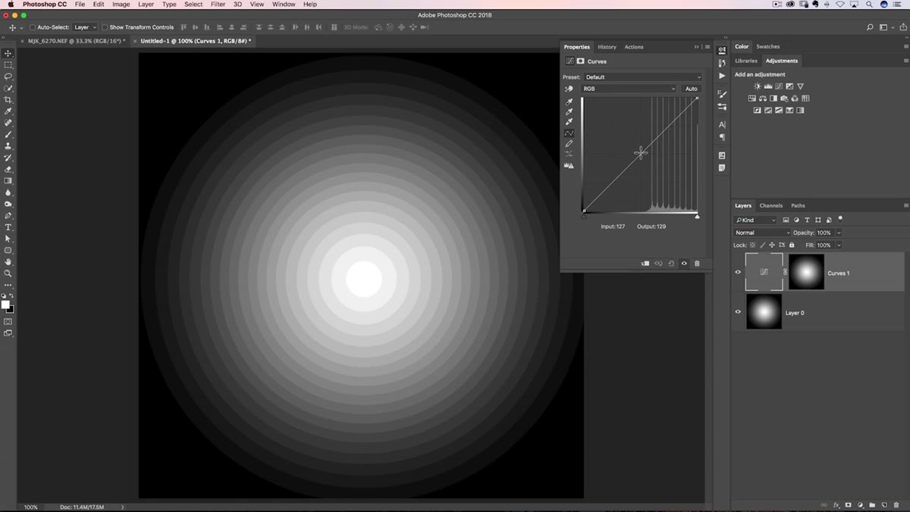The width and height of the screenshot is (910, 512).
Task: Select the Brush tool
Action: pyautogui.click(x=8, y=135)
